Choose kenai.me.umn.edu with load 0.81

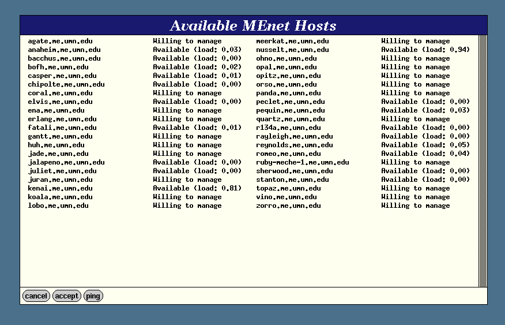(60, 188)
